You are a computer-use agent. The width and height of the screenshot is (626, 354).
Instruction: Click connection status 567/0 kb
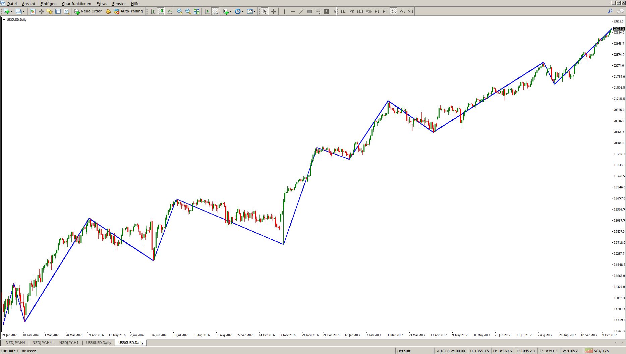pos(597,351)
